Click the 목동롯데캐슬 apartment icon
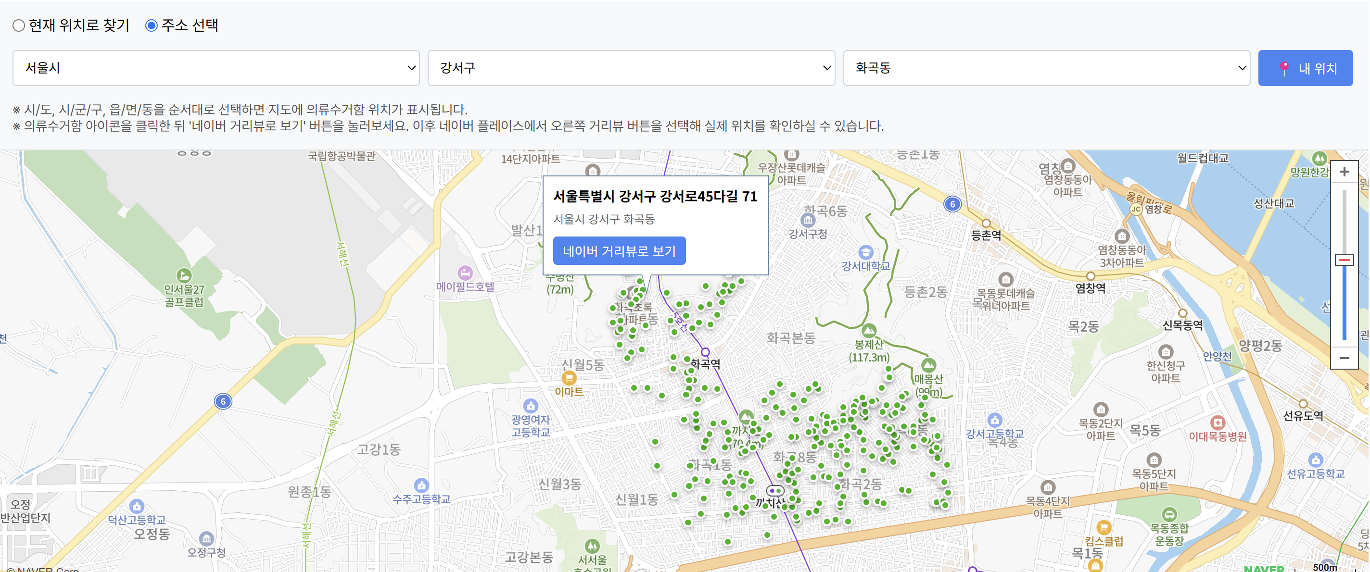The height and width of the screenshot is (572, 1370). click(x=1006, y=280)
